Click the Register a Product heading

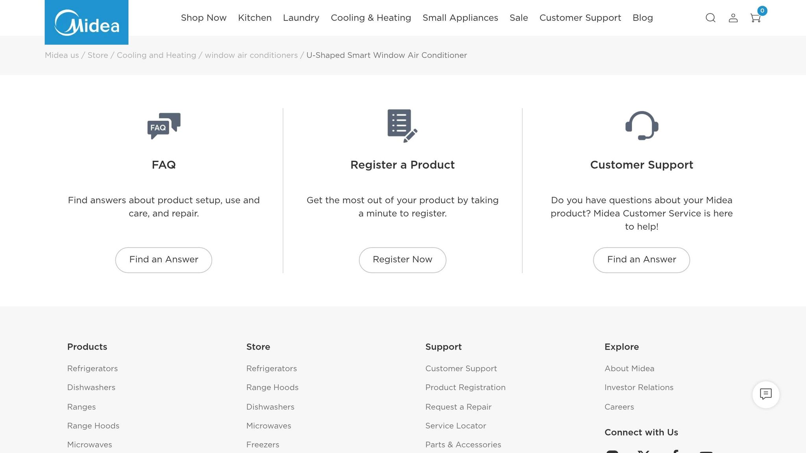pyautogui.click(x=402, y=165)
